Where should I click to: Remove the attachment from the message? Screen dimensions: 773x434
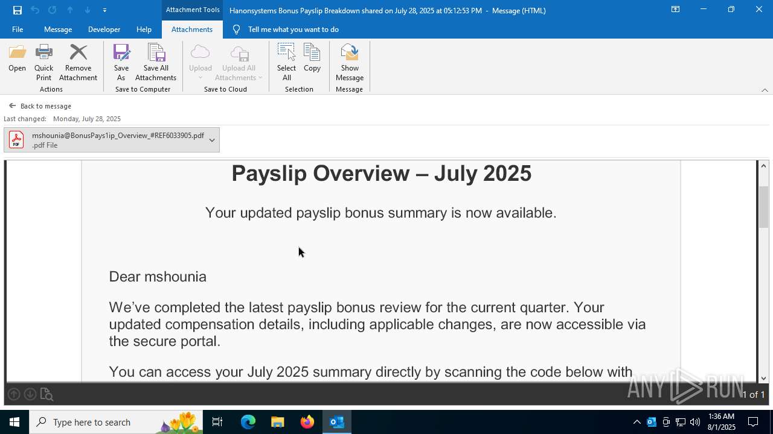(x=78, y=62)
